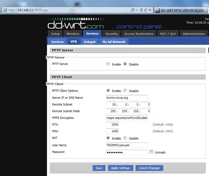The width and height of the screenshot is (209, 176).
Task: Click the search magnifier icon in address bar
Action: [133, 10]
